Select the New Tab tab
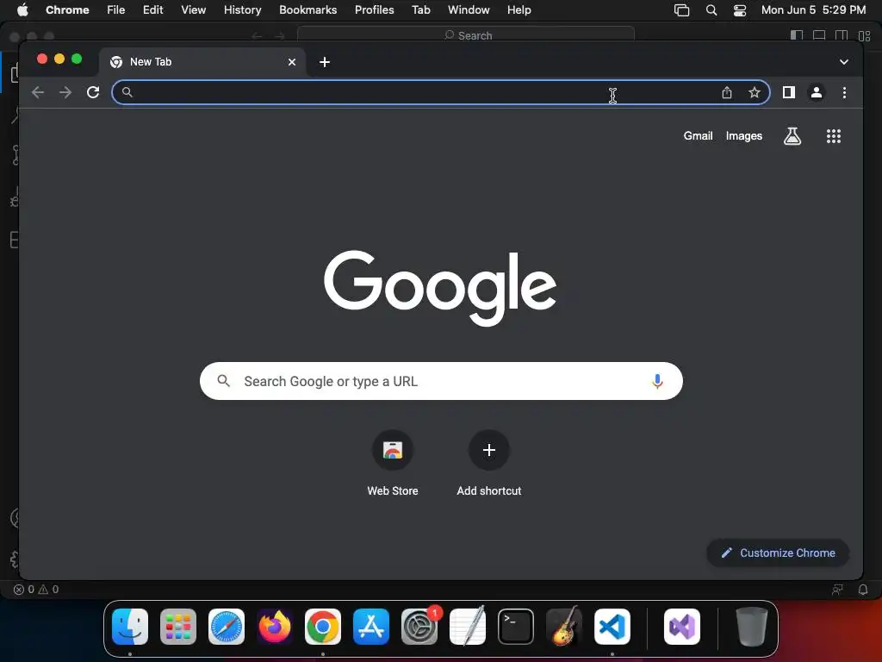Viewport: 882px width, 662px height. pos(202,62)
